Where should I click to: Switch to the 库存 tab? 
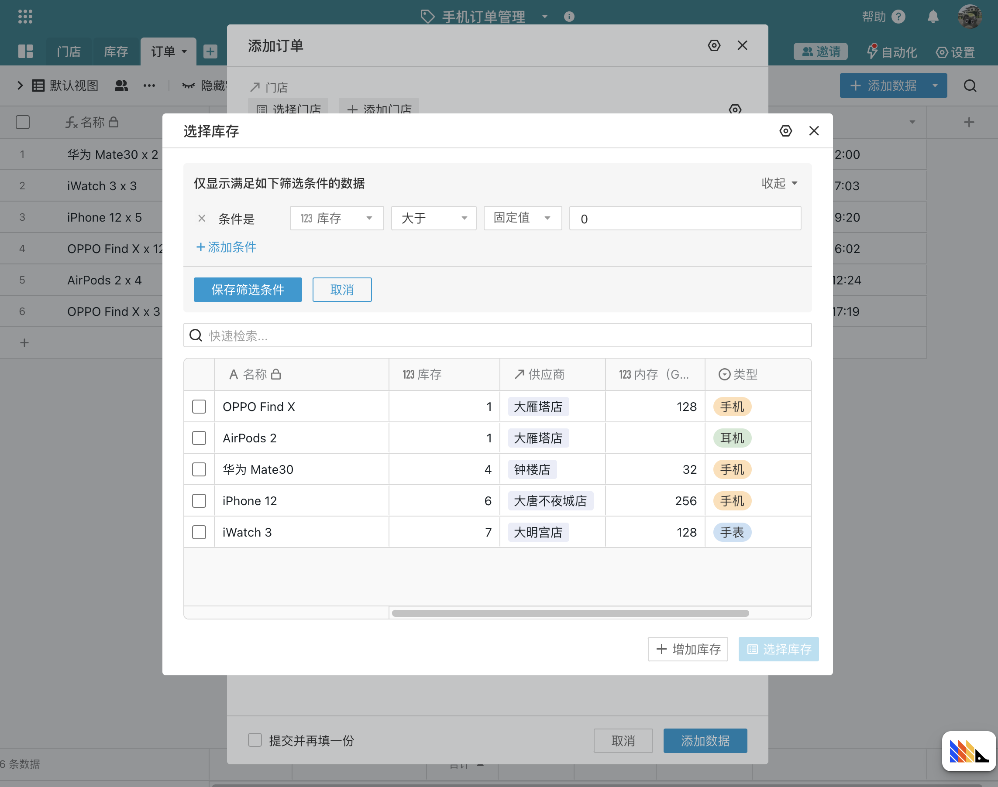pyautogui.click(x=116, y=51)
